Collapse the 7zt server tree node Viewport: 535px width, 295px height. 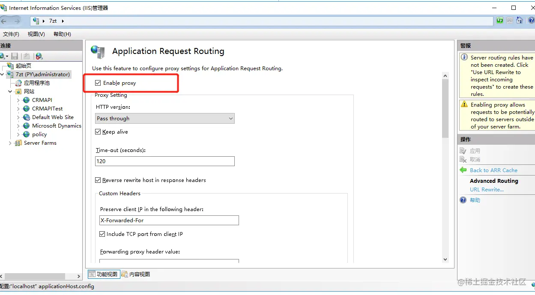point(3,74)
